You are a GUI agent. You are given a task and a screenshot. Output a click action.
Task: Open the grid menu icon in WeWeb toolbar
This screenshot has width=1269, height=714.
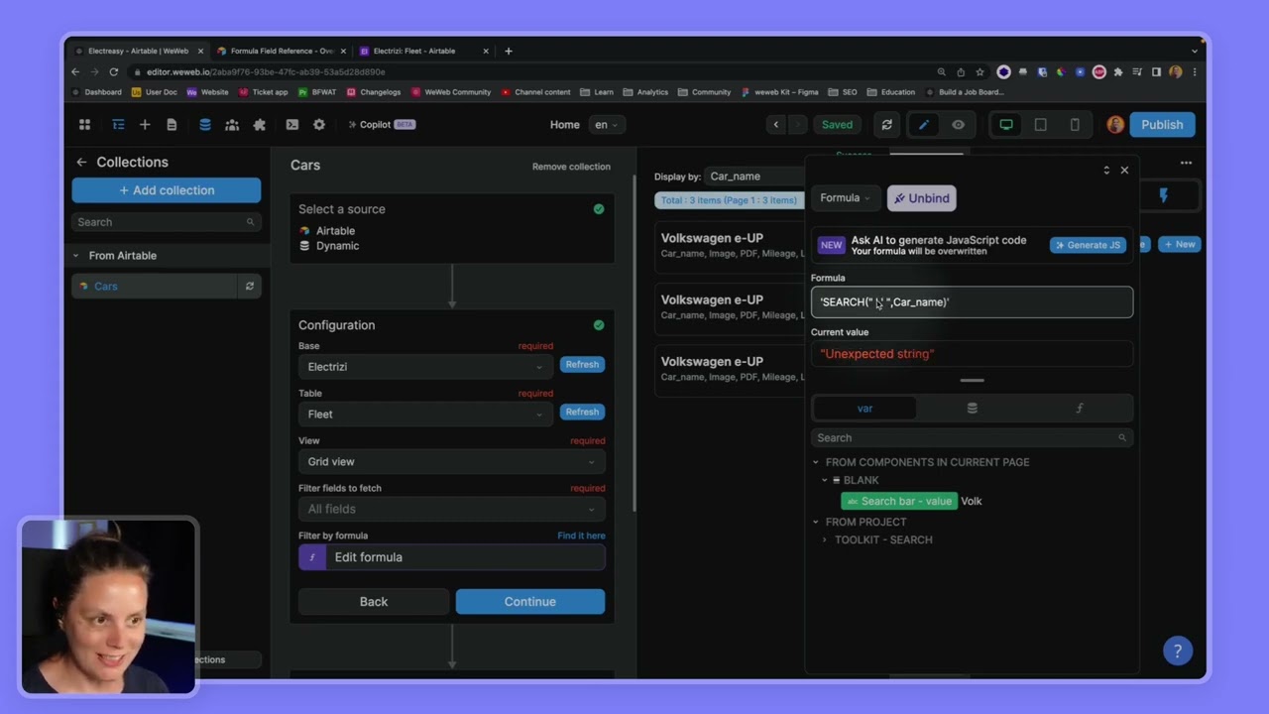coord(84,125)
